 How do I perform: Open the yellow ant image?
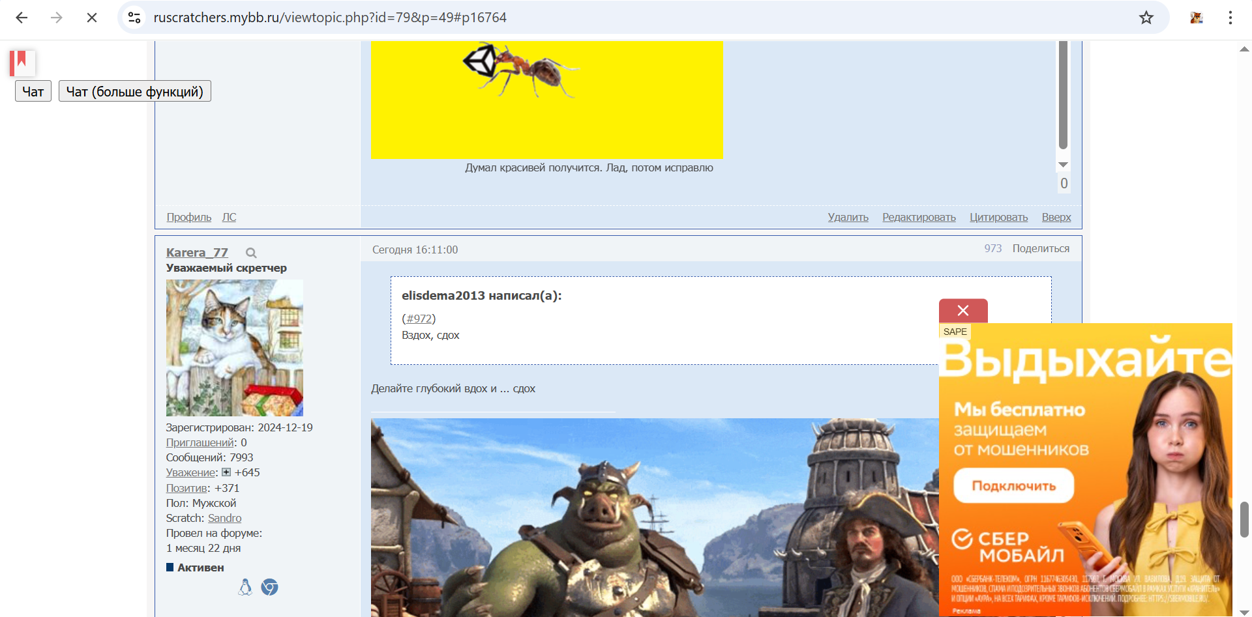547,100
